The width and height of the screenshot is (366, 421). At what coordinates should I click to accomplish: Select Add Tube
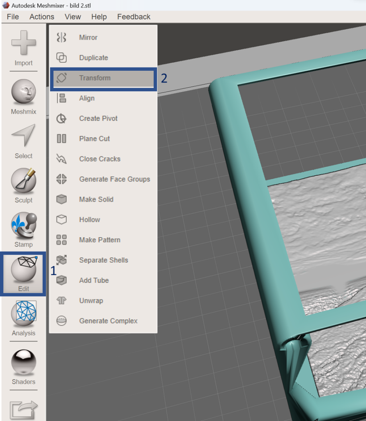point(103,280)
